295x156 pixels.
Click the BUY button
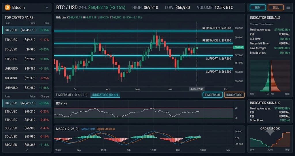(x=258, y=7)
